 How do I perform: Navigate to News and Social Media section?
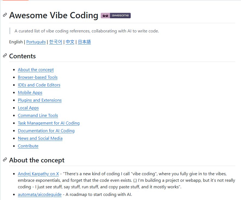[40, 138]
